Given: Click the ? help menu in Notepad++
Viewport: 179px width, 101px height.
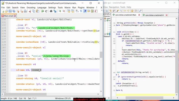Looking at the screenshot, I should click(96, 8).
